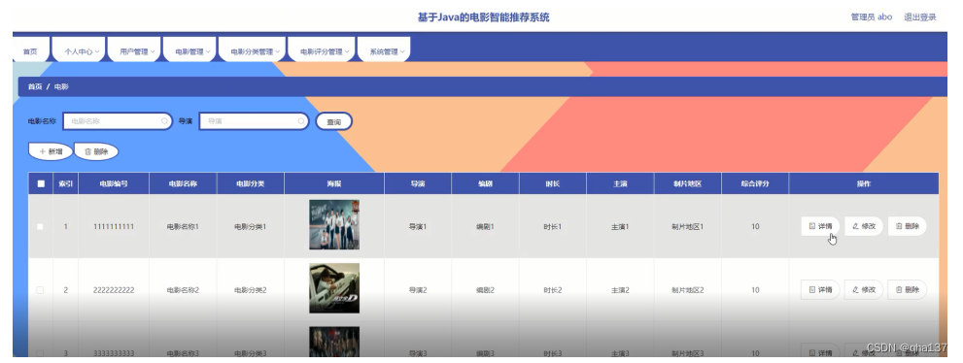Select the cell 制片地区1
The height and width of the screenshot is (363, 963).
click(687, 227)
